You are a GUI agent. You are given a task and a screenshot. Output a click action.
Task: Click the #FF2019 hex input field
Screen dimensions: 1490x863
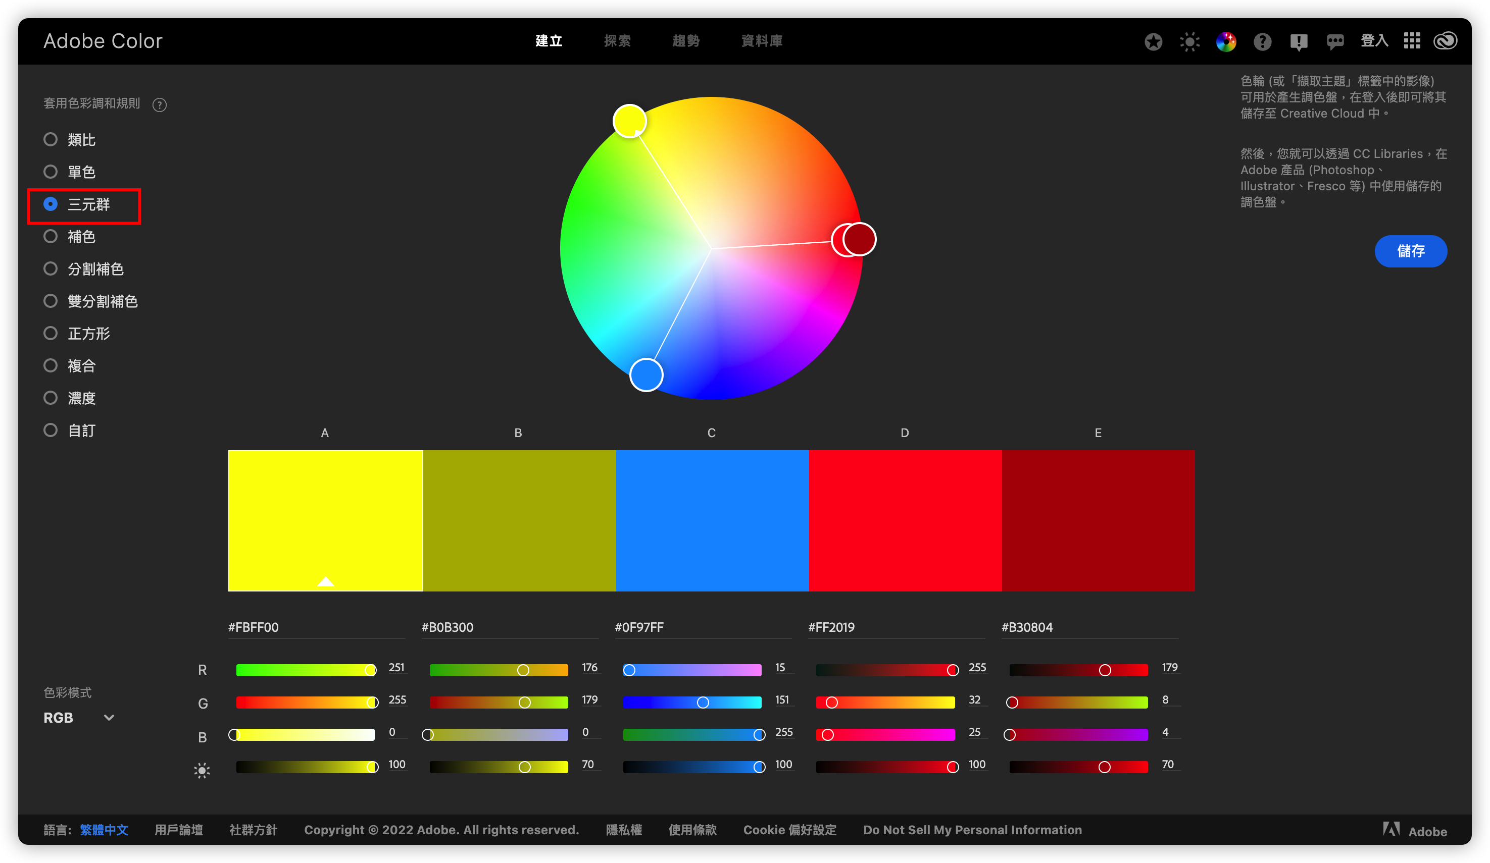click(x=897, y=627)
